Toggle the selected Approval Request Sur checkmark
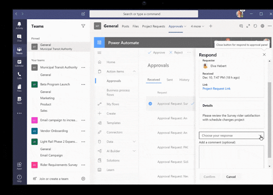The height and width of the screenshot is (195, 273). 150,104
